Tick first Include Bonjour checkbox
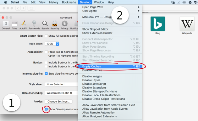Viewport: 198px width, 121px height. click(46, 62)
